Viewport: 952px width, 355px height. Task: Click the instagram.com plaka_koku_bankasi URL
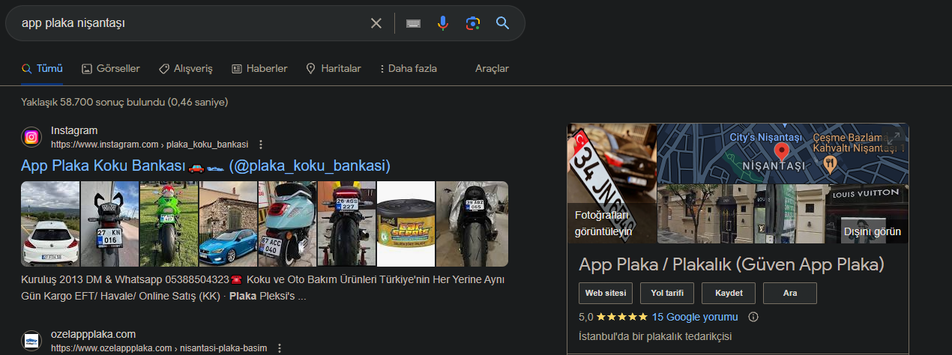coord(149,145)
